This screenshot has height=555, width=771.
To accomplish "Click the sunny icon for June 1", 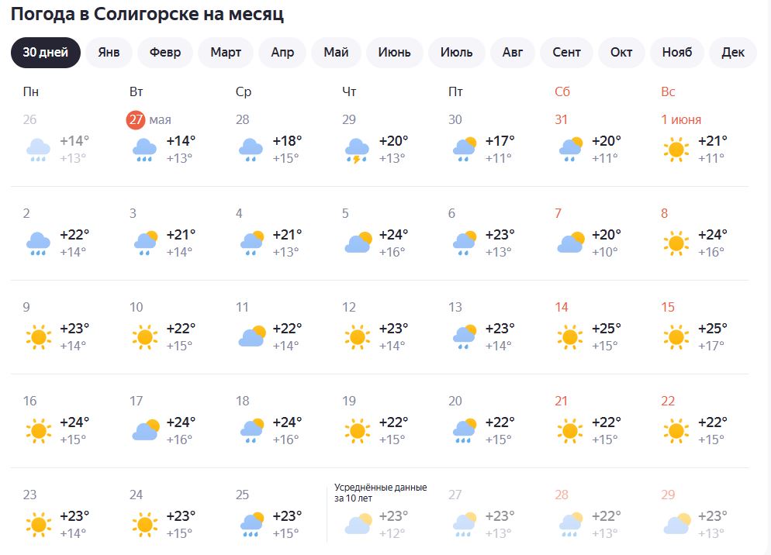I will pos(676,150).
